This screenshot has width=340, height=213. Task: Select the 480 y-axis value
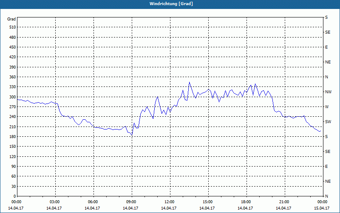[x=13, y=37]
